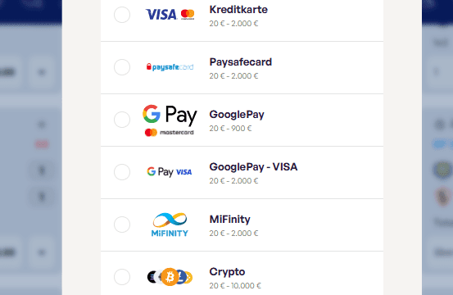Click the MiFinity payment label
Viewport: 453px width, 295px height.
click(230, 220)
